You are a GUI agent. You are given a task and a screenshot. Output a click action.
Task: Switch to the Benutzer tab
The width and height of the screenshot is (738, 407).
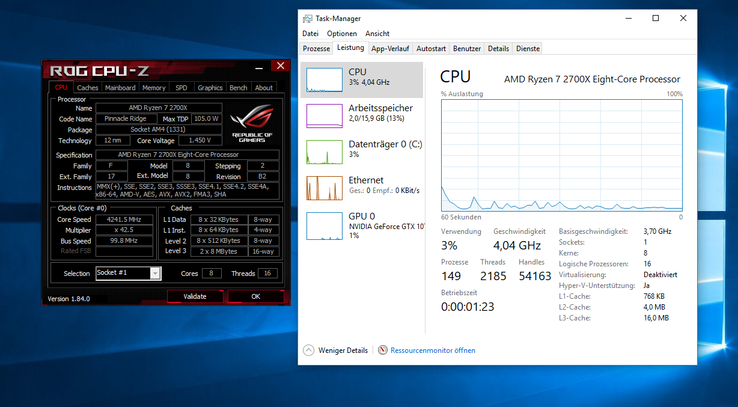(467, 49)
